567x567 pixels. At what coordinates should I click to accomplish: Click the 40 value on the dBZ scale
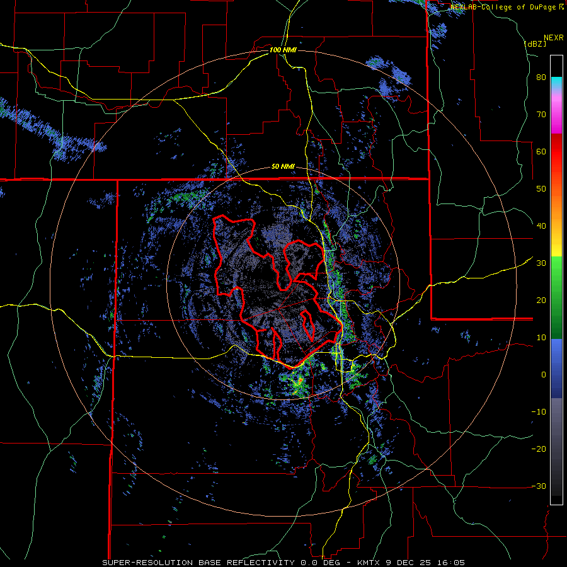541,226
